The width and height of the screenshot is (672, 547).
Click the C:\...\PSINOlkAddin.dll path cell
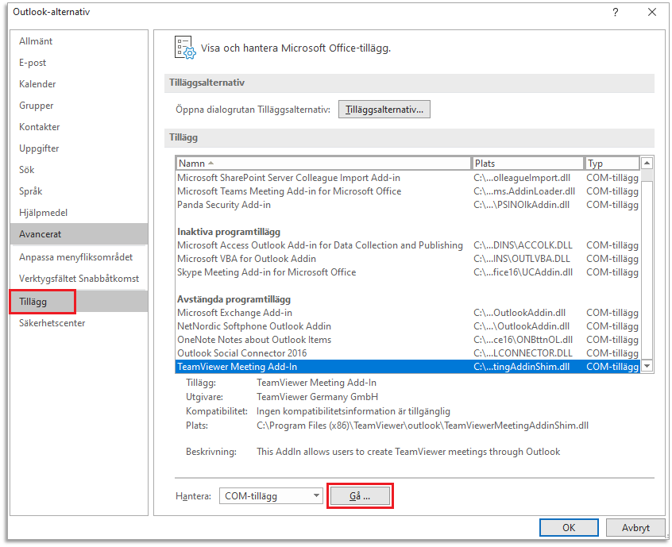coord(522,205)
